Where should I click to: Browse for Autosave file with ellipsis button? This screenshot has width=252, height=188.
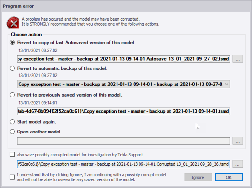point(238,59)
